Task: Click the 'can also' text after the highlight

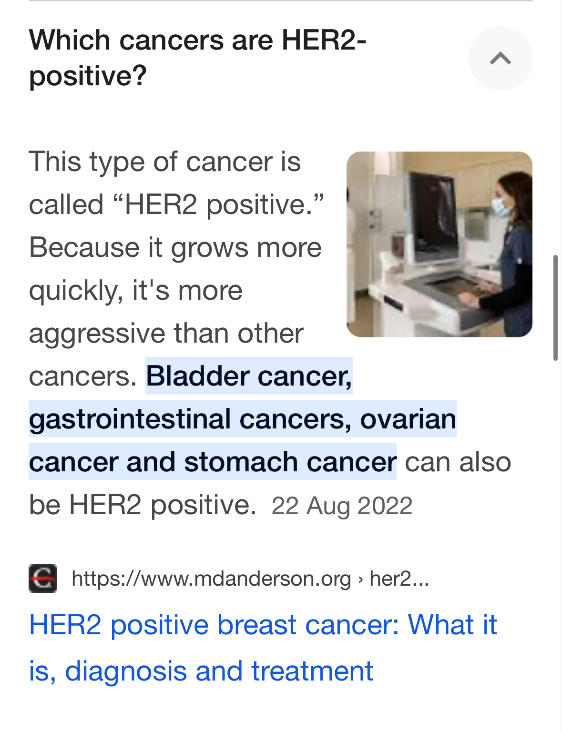Action: [458, 462]
